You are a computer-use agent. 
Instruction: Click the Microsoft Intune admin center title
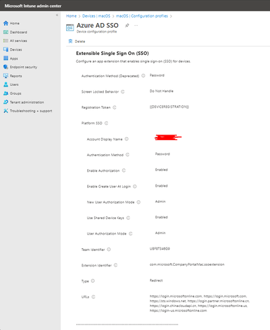tap(33, 6)
